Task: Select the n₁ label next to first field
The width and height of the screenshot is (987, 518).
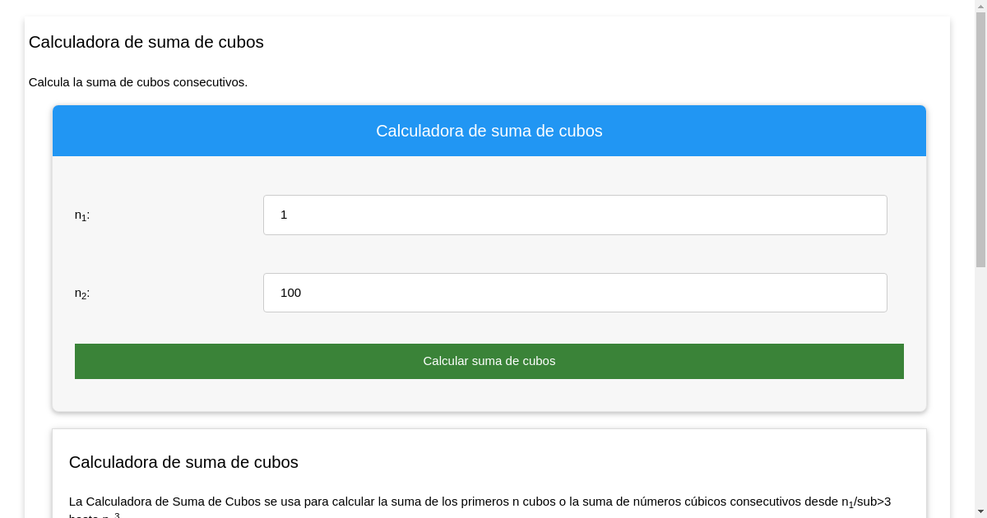Action: pyautogui.click(x=81, y=215)
